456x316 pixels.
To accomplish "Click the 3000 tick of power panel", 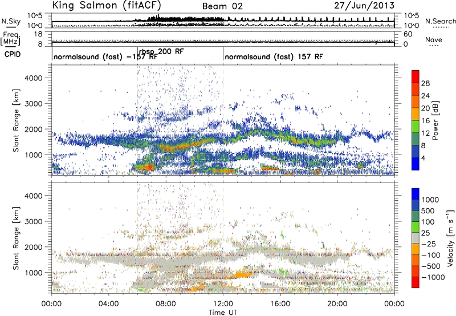I will point(33,104).
